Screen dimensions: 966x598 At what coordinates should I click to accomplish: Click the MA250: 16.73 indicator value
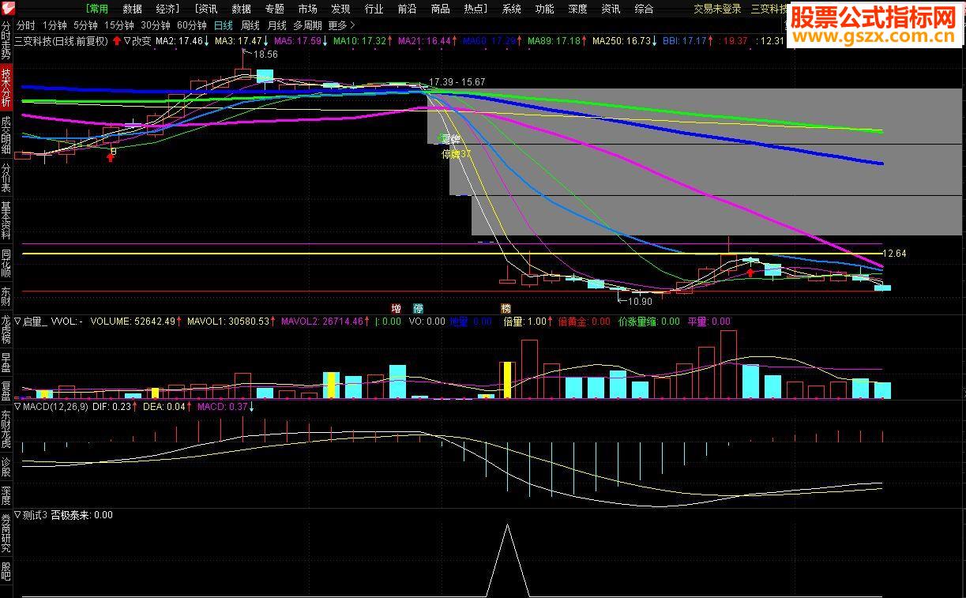[622, 40]
